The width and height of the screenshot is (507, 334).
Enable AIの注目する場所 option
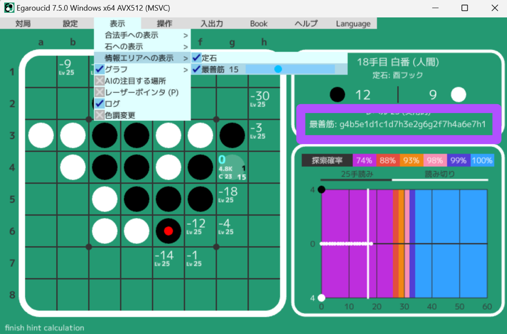pos(100,81)
